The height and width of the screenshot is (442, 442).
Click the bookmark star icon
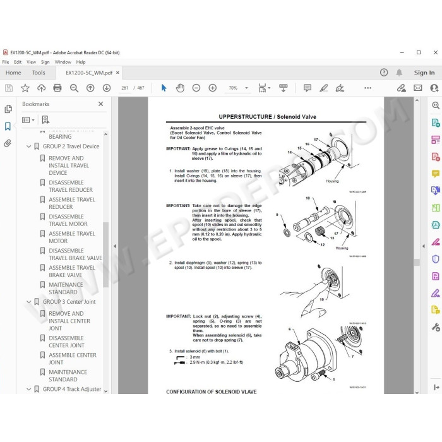pos(25,88)
